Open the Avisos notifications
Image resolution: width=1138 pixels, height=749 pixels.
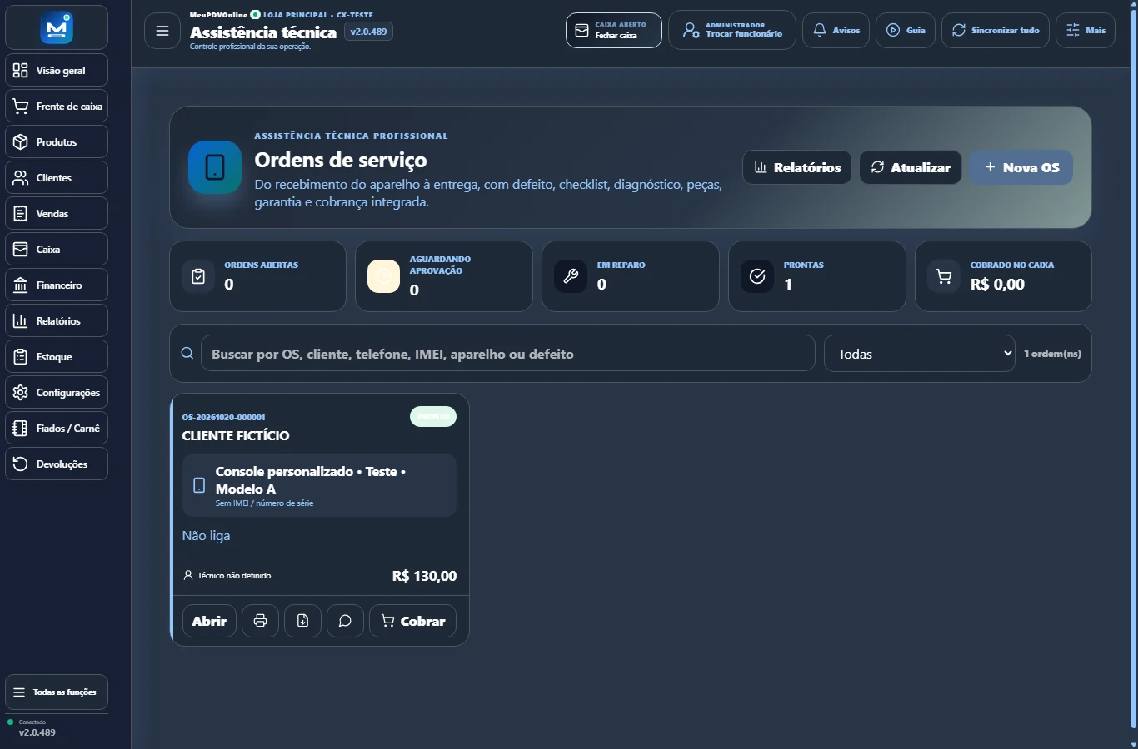(836, 31)
